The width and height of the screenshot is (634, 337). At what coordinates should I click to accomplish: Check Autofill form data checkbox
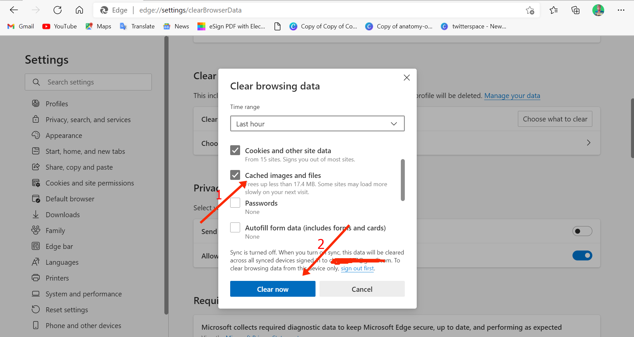pos(235,227)
